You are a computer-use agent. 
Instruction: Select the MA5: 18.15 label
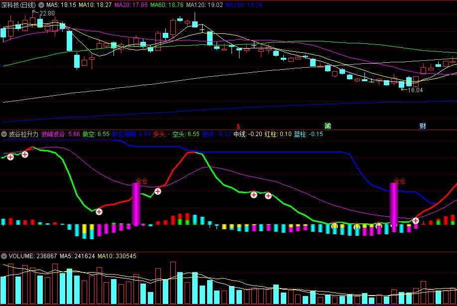61,5
